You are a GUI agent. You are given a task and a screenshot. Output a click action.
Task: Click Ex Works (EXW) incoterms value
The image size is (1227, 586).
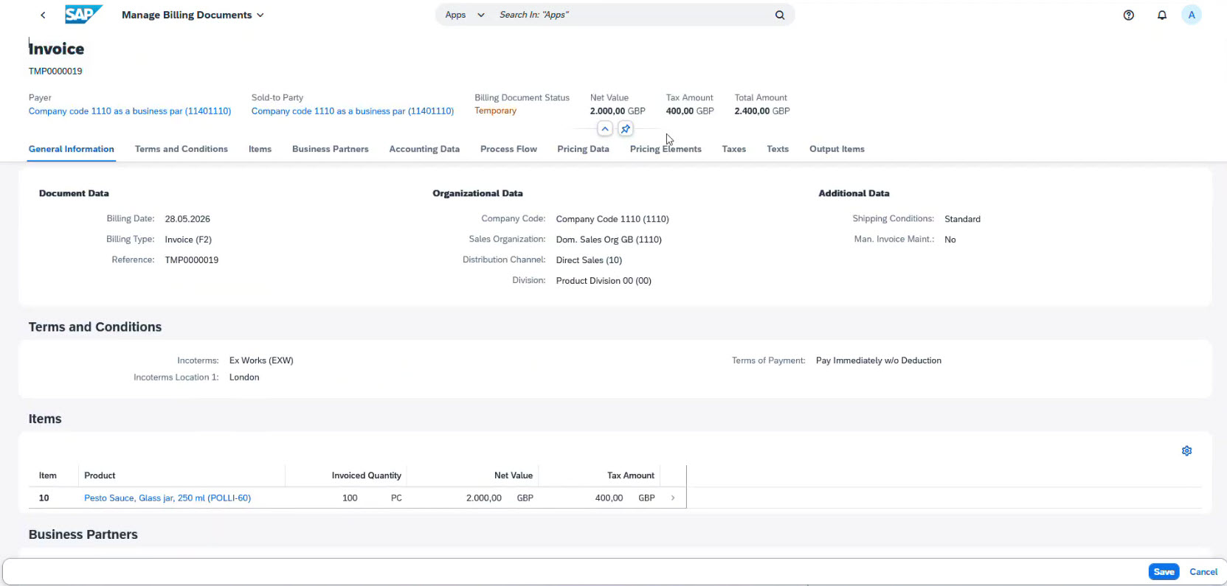pos(261,360)
